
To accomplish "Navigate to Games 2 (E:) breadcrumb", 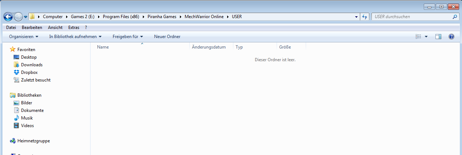I will click(x=83, y=17).
